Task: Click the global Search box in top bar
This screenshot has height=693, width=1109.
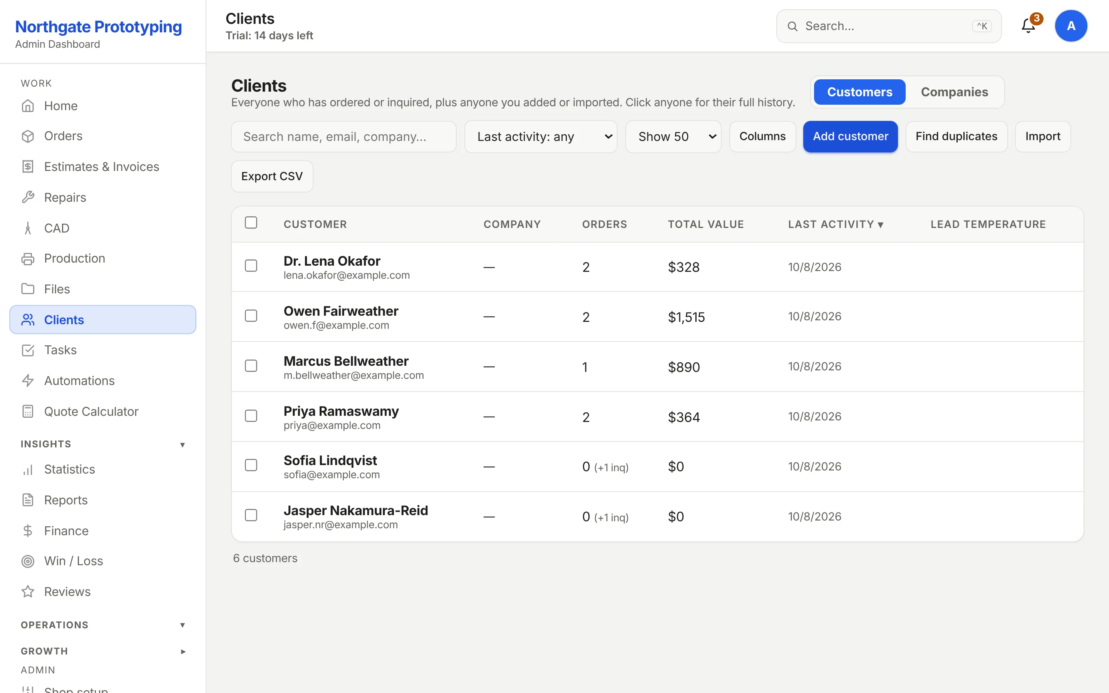Action: pos(889,26)
